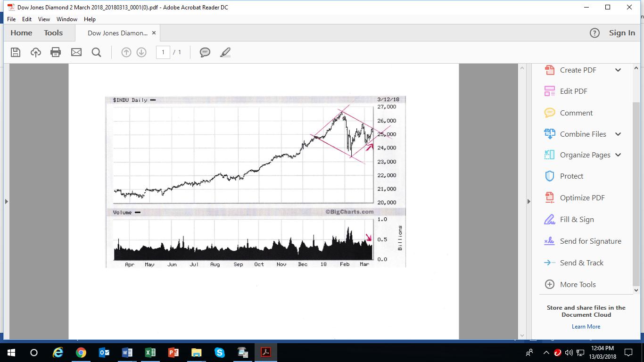Click the Send & Track arrow icon
Screen dimensions: 644x362
pos(550,263)
